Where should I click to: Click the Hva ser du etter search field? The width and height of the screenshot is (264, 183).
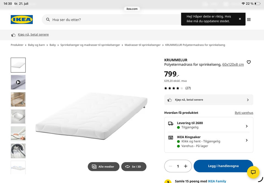(111, 20)
